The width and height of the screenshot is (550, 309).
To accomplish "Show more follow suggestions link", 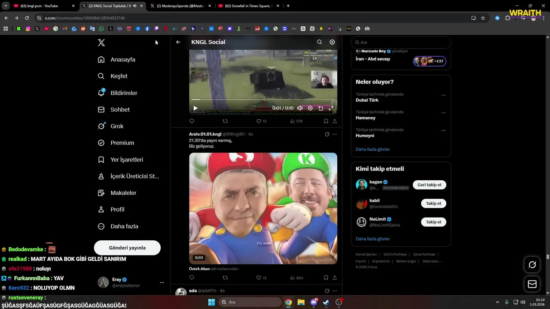I will (x=373, y=239).
